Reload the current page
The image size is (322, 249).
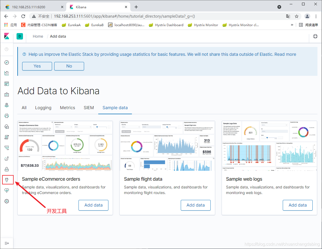point(23,16)
